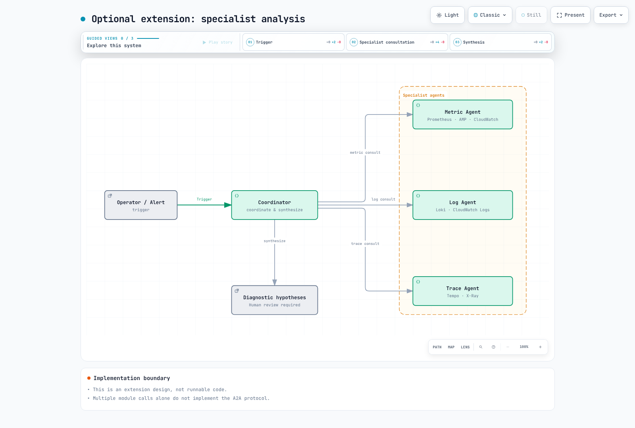Open the Export dropdown menu

(611, 15)
